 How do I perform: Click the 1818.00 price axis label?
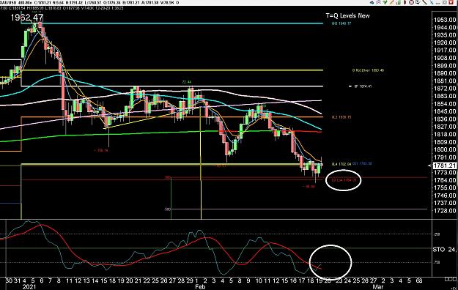click(x=445, y=134)
